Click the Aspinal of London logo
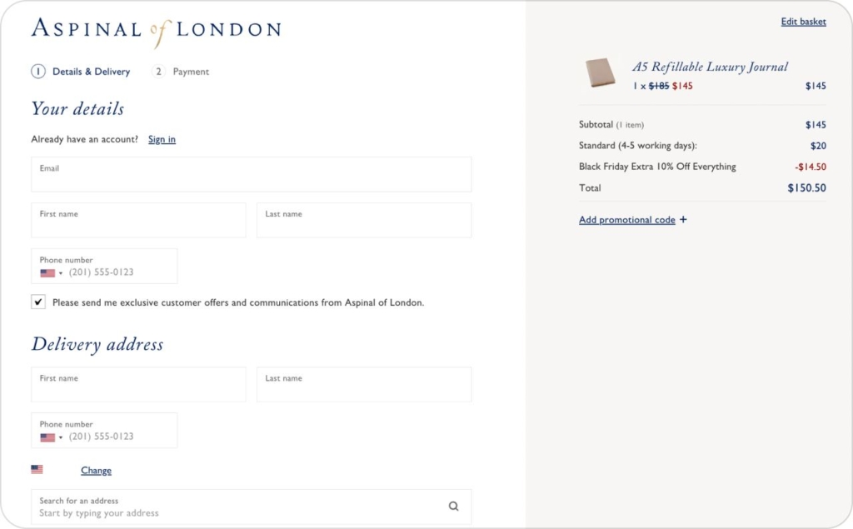The height and width of the screenshot is (529, 853). point(155,29)
